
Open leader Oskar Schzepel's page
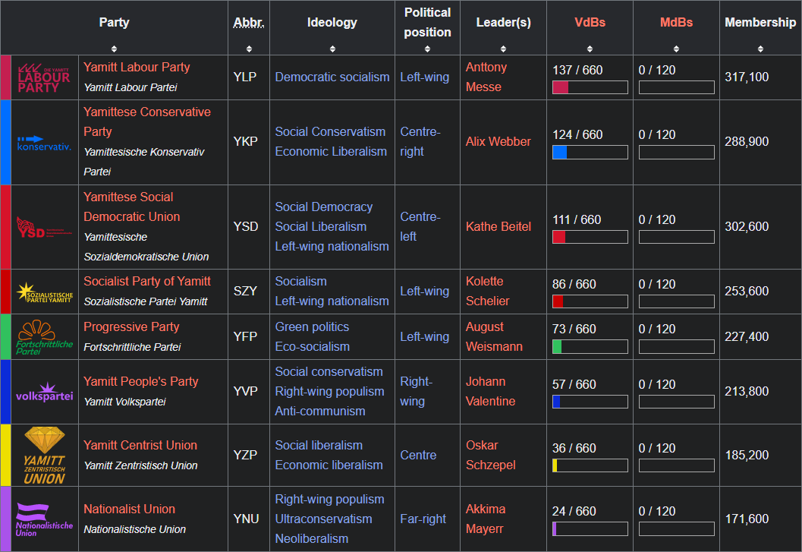pyautogui.click(x=490, y=455)
